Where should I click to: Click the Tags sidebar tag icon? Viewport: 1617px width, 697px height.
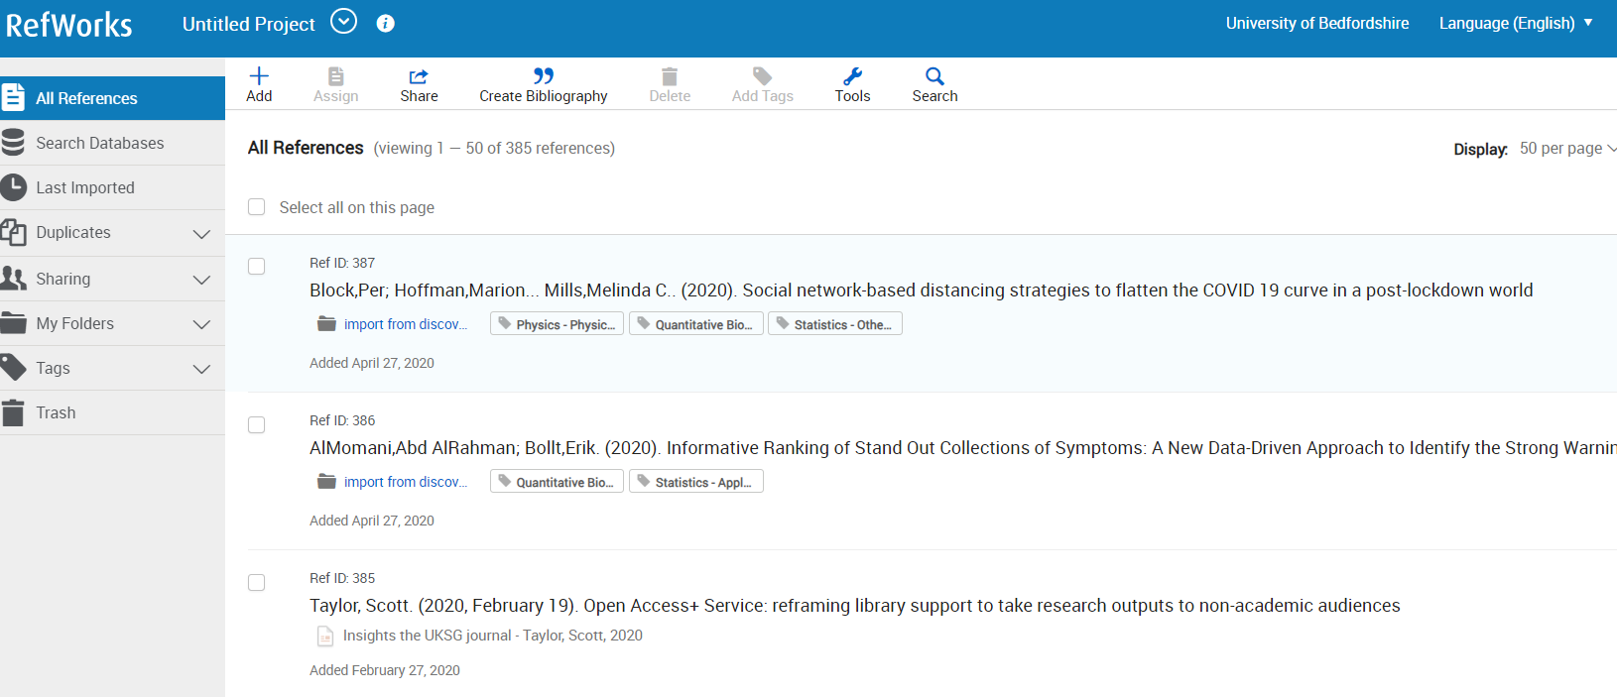(x=13, y=368)
